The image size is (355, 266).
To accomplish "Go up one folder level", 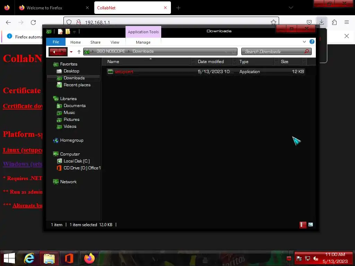I will (x=79, y=52).
